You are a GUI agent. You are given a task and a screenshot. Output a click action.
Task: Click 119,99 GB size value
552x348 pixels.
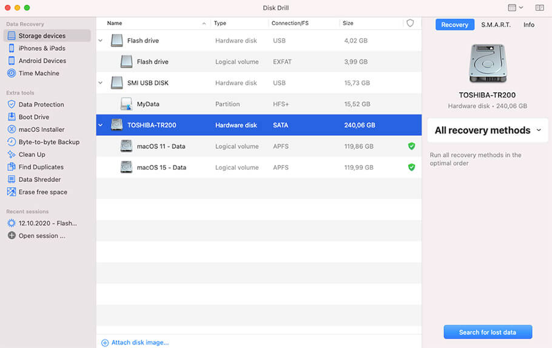click(x=358, y=167)
